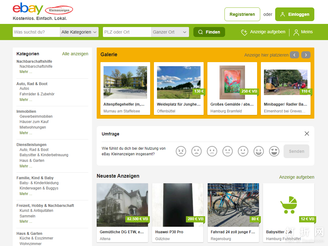Image resolution: width=328 pixels, height=246 pixels.
Task: Open Anzeige aufgeben in header
Action: 263,32
